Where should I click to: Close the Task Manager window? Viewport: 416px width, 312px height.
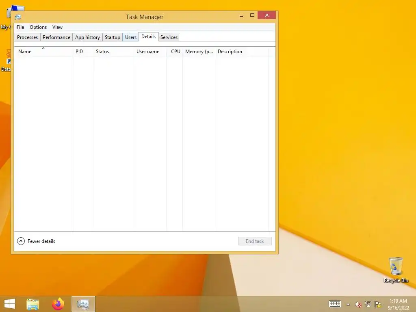(266, 15)
